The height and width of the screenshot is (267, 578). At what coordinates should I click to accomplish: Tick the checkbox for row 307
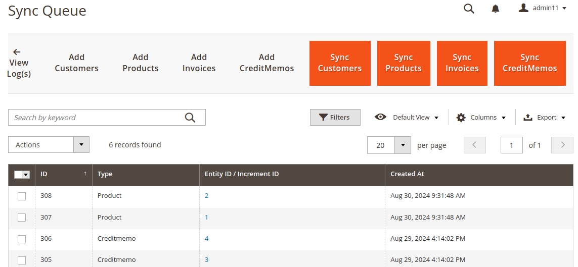coord(22,218)
